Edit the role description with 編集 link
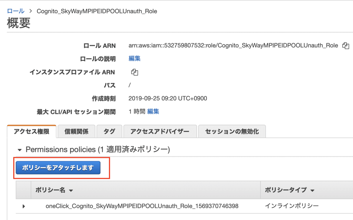353x220 pixels. pyautogui.click(x=134, y=59)
